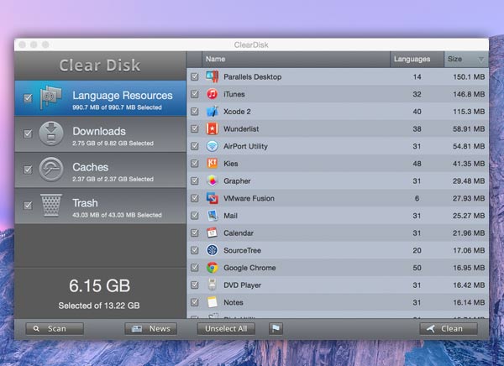This screenshot has width=504, height=366.
Task: Click the SourceTree row name
Action: pos(243,250)
